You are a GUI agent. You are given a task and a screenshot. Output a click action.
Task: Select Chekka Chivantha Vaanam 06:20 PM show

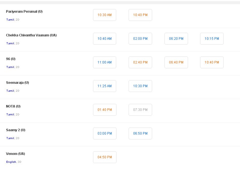tap(176, 39)
